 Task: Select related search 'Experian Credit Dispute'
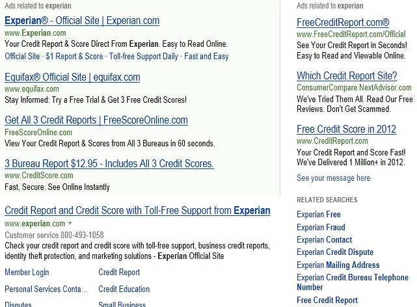tap(335, 252)
